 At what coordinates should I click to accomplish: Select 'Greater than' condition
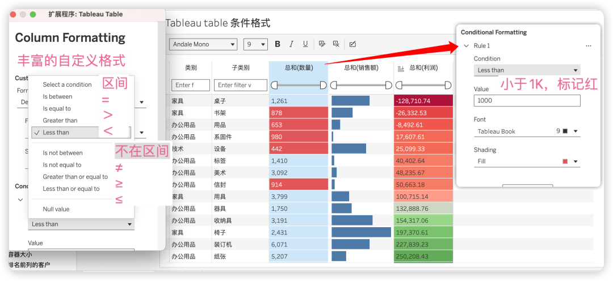[x=60, y=121]
